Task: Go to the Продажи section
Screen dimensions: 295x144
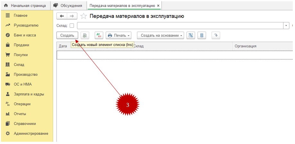Action: (21, 45)
